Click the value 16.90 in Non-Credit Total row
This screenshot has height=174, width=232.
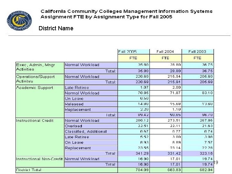pyautogui.click(x=143, y=164)
